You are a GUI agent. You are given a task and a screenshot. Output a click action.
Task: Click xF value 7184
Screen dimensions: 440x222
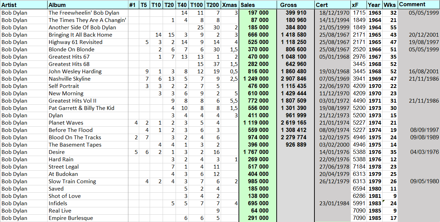pos(359,167)
